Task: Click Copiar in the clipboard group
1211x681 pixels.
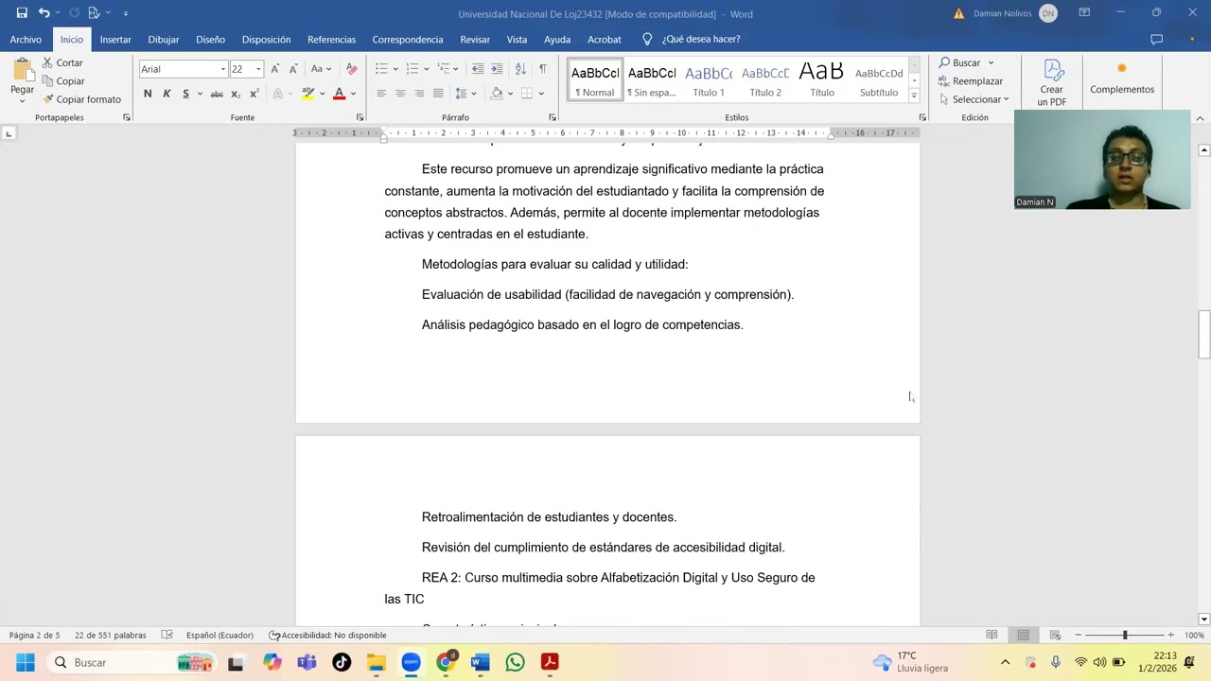Action: pyautogui.click(x=63, y=81)
